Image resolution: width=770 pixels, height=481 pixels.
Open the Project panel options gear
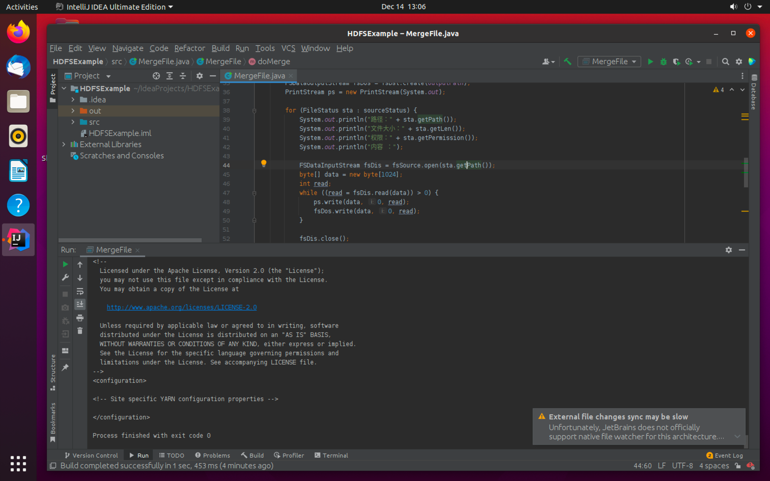coord(199,76)
